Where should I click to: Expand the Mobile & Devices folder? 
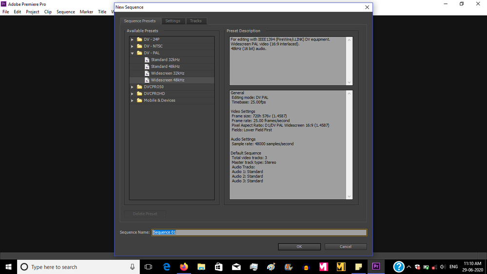132,100
